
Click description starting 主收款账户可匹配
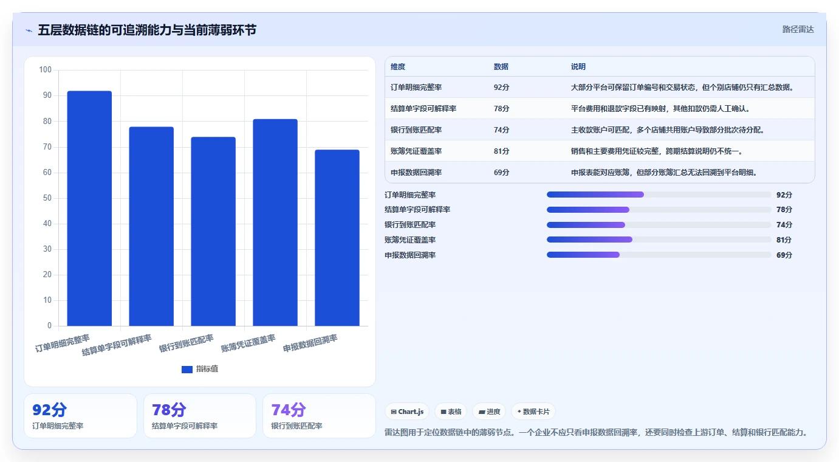click(x=668, y=130)
